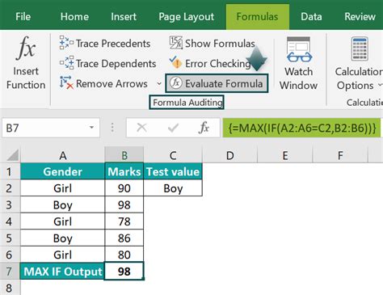Select cell A6 containing Girl
383x295 pixels.
[x=63, y=255]
